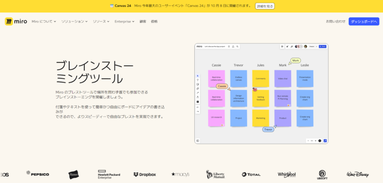The width and height of the screenshot is (383, 183).
Task: Click the ダッシュボードへ button
Action: [363, 21]
